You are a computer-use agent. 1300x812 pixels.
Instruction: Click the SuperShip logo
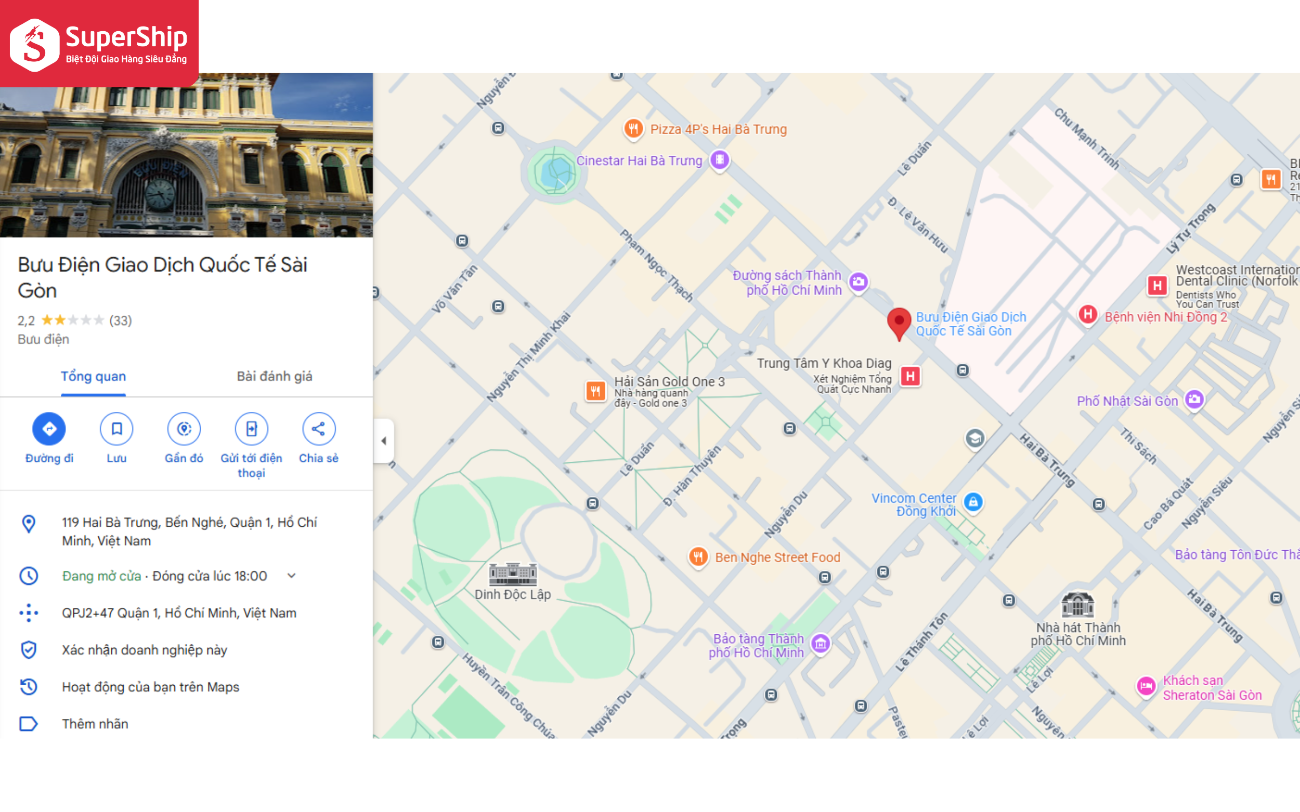(x=99, y=44)
